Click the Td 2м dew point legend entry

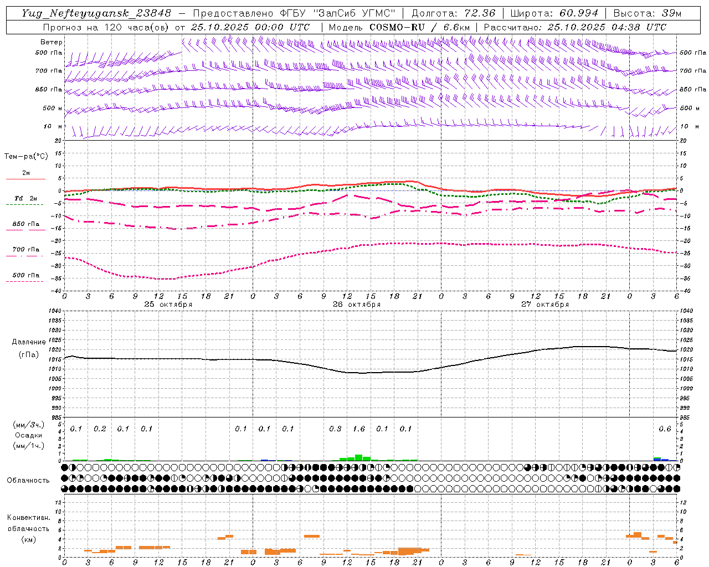pos(26,198)
